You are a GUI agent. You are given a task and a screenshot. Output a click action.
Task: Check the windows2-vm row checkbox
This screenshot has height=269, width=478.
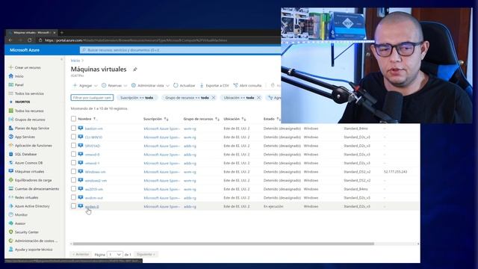click(73, 180)
